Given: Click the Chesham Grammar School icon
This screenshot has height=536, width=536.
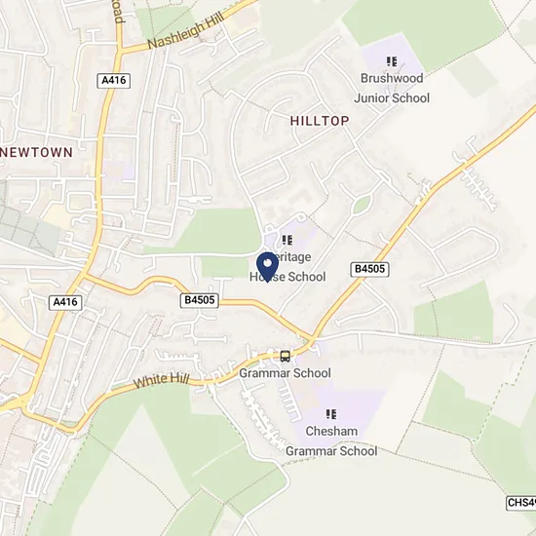Looking at the screenshot, I should tap(331, 414).
